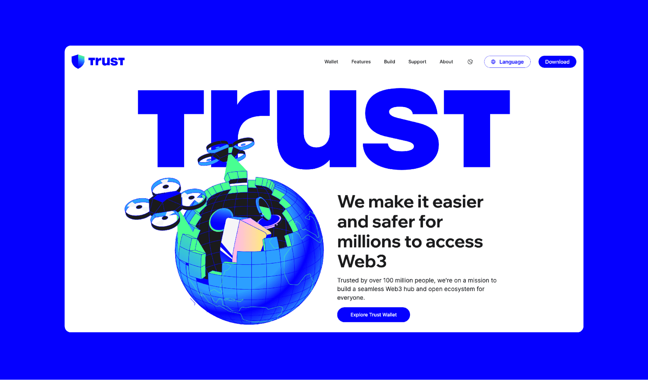Click Explore Trust Wallet button

tap(373, 314)
